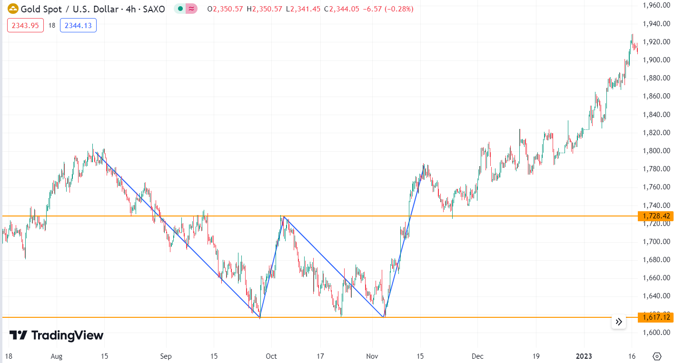The image size is (674, 363).
Task: Open the Gold Spot / U.S. Dollar symbol title
Action: coord(93,9)
